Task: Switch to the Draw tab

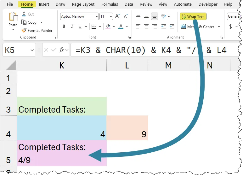Action: tap(60, 4)
